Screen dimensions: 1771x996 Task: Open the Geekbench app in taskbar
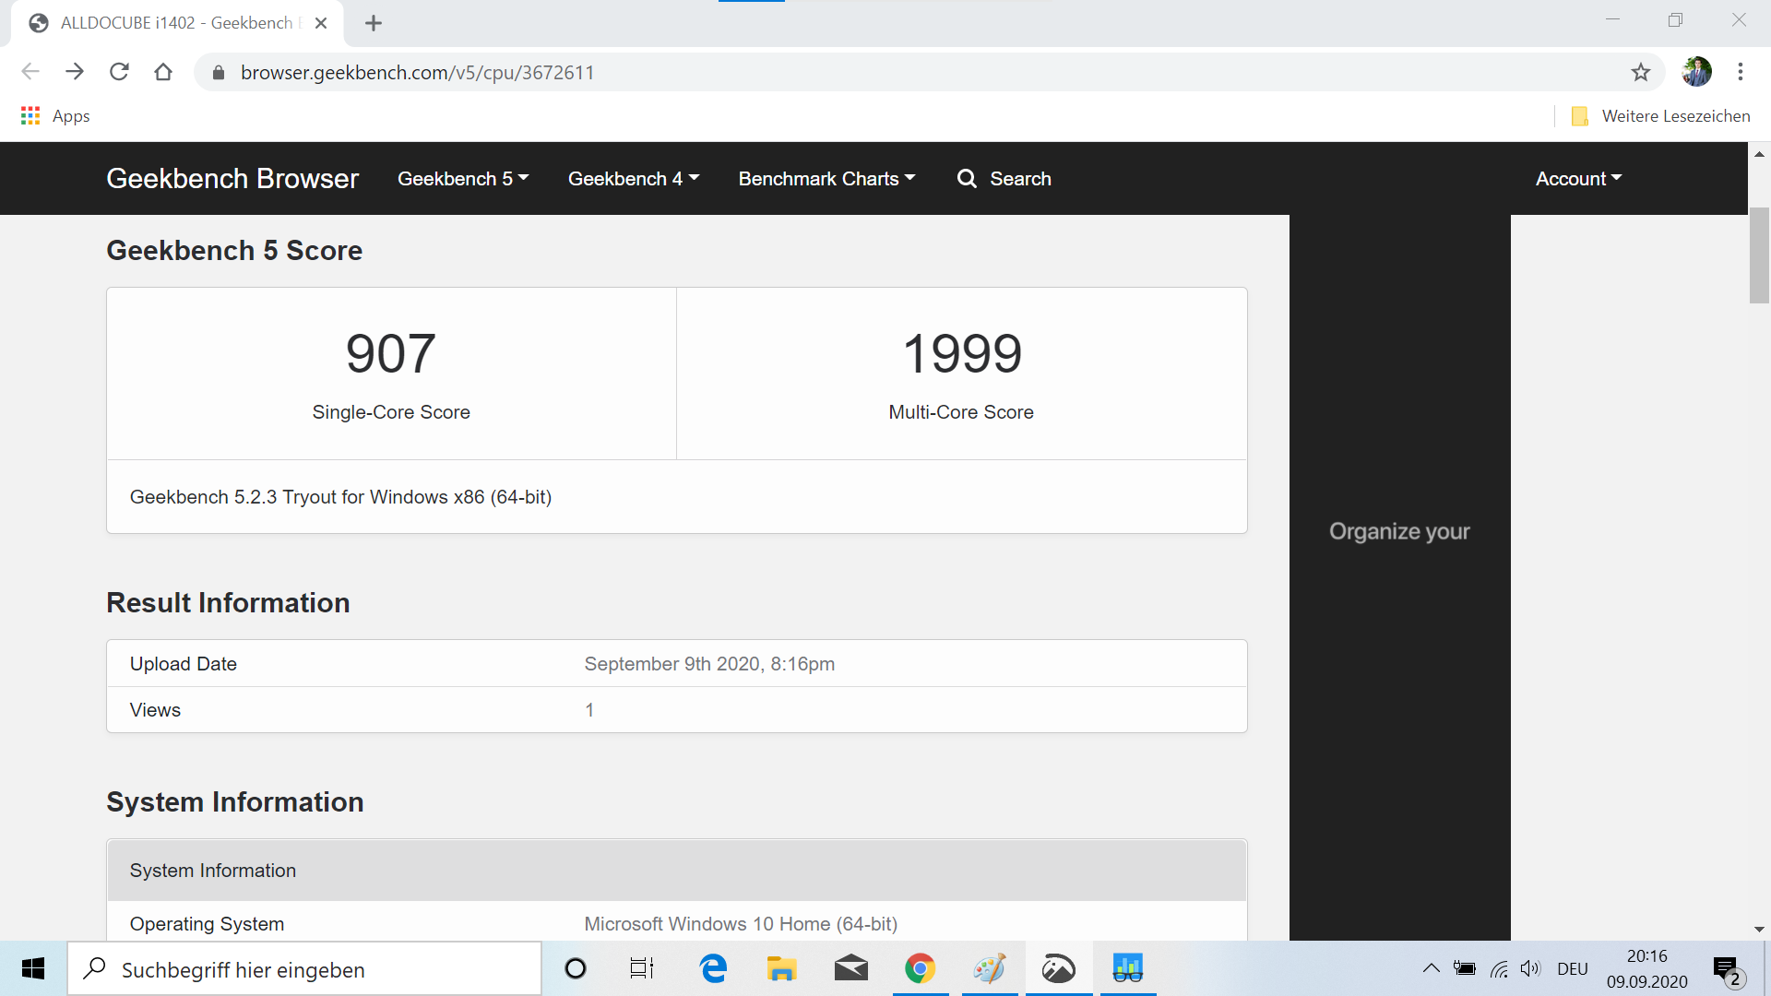click(1127, 968)
